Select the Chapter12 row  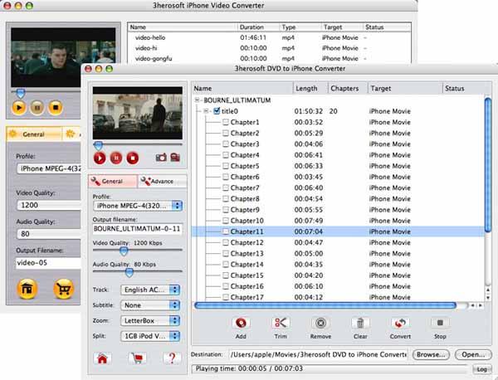(338, 242)
